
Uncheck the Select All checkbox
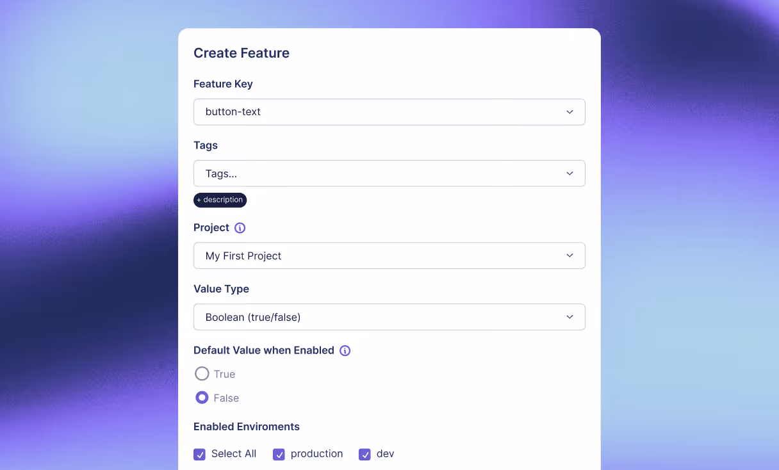click(x=199, y=454)
